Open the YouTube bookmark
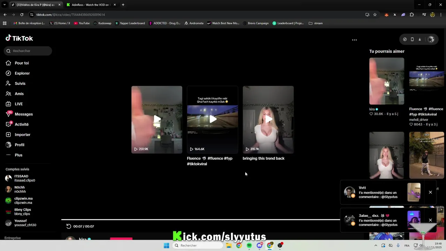 tap(82, 23)
